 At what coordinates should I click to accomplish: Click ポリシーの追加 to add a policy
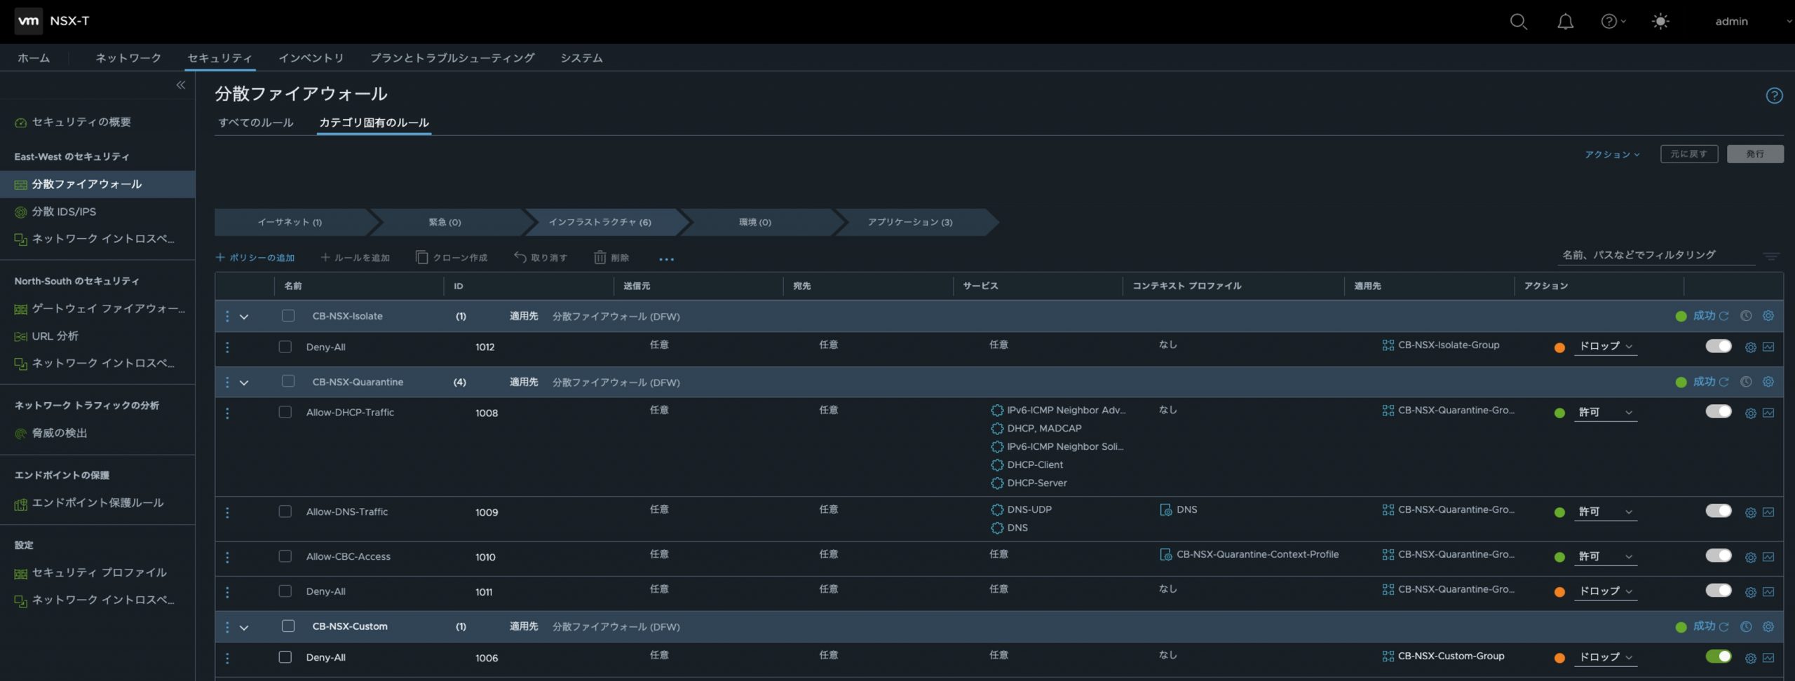(255, 258)
